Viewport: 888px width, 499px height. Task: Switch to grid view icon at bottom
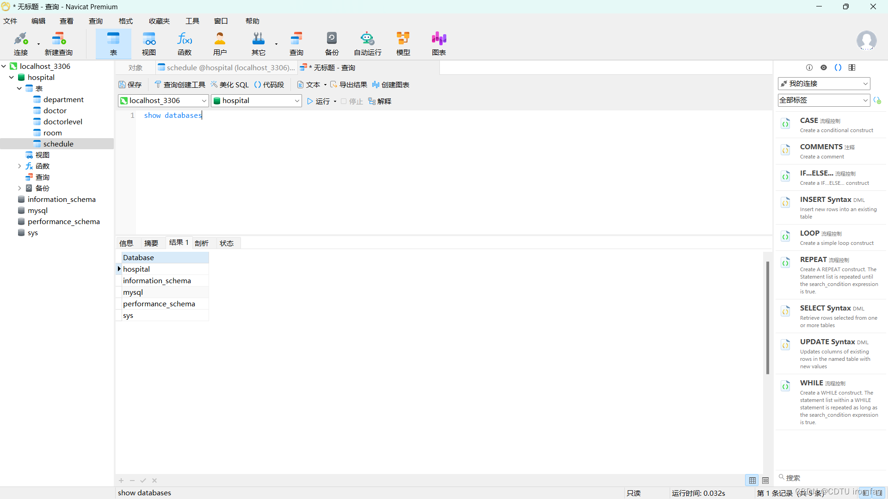pos(752,481)
